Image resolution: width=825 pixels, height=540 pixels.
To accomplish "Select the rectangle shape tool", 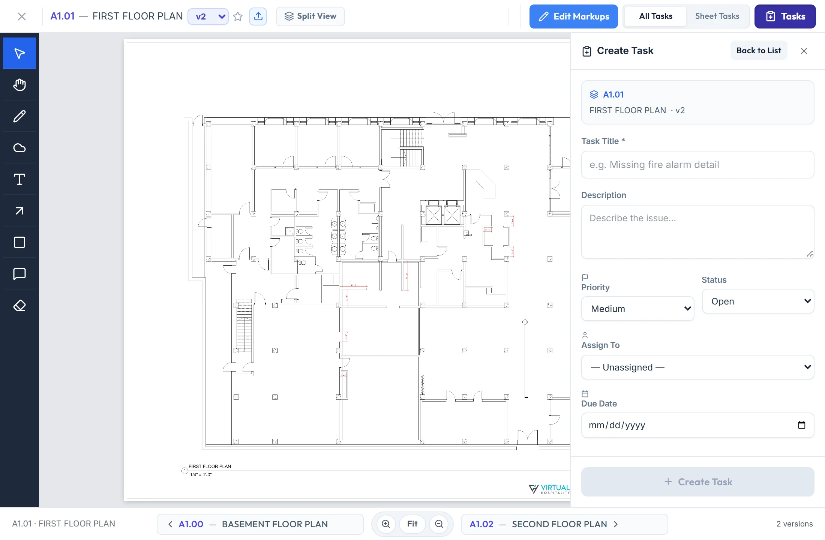I will click(x=19, y=242).
